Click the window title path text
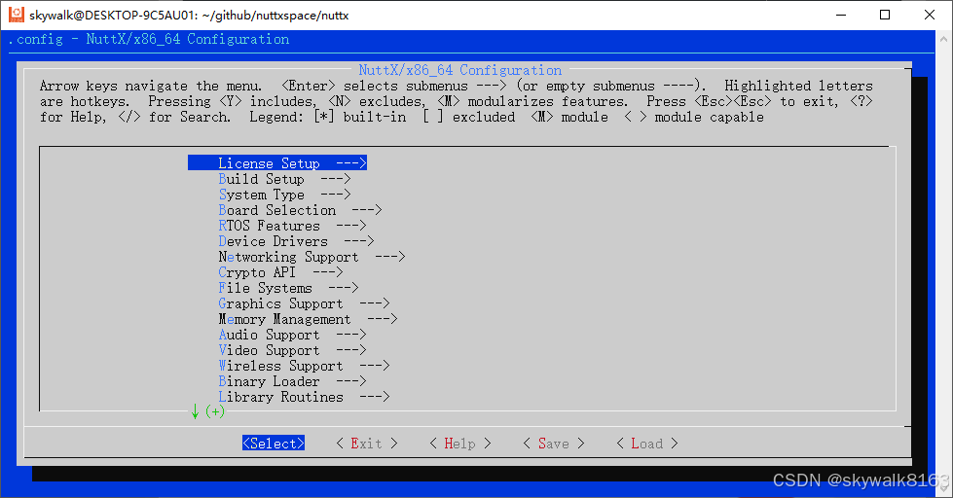 [189, 16]
